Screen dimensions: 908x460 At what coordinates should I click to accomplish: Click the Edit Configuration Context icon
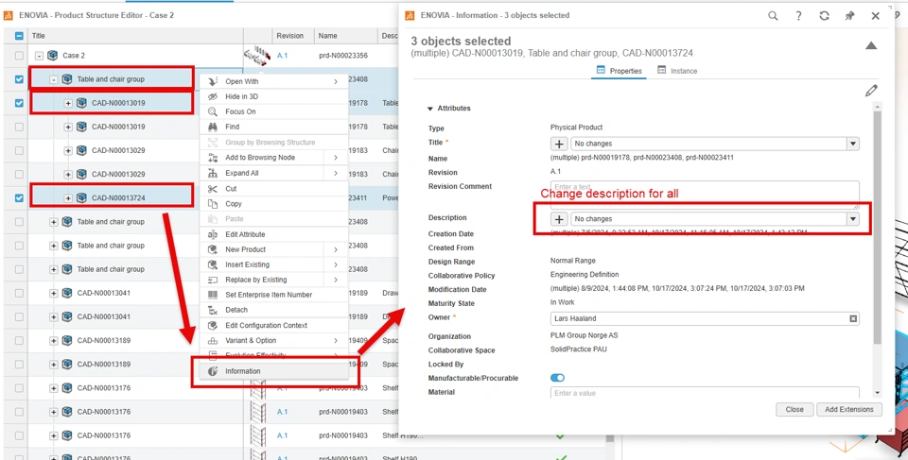coord(213,325)
